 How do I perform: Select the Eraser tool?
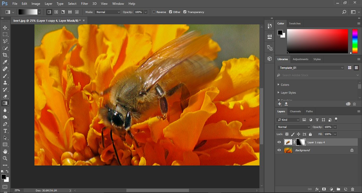[x=5, y=96]
